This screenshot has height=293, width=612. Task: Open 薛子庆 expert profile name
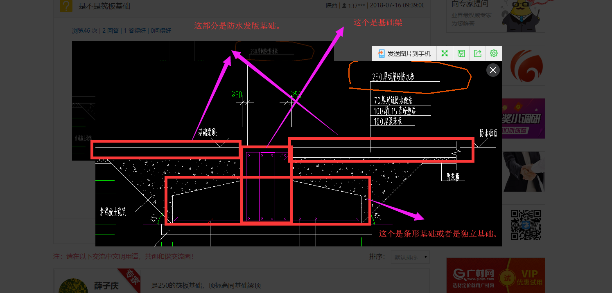106,286
